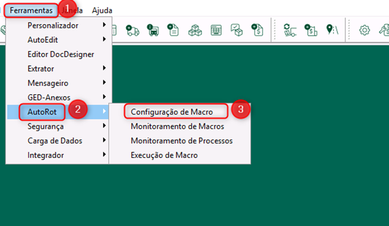The width and height of the screenshot is (389, 226).
Task: Click the chat bubble with package icon
Action: (236, 30)
